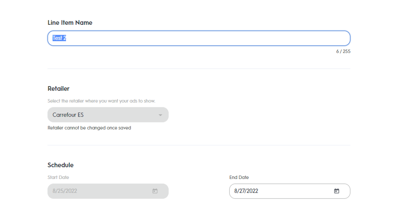Image resolution: width=400 pixels, height=213 pixels.
Task: Select the month in End Date 8/27/2022
Action: (236, 191)
